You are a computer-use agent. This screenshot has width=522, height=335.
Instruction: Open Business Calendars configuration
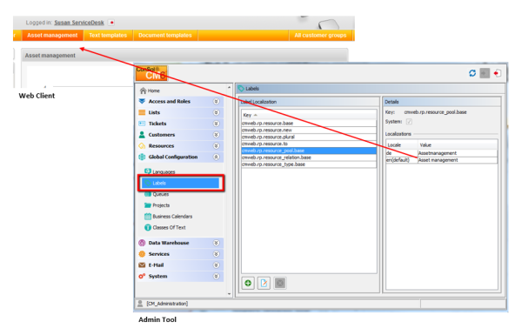coord(172,217)
